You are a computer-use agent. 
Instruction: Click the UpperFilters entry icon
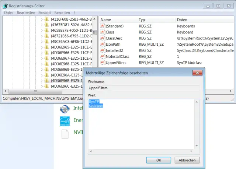(103, 63)
